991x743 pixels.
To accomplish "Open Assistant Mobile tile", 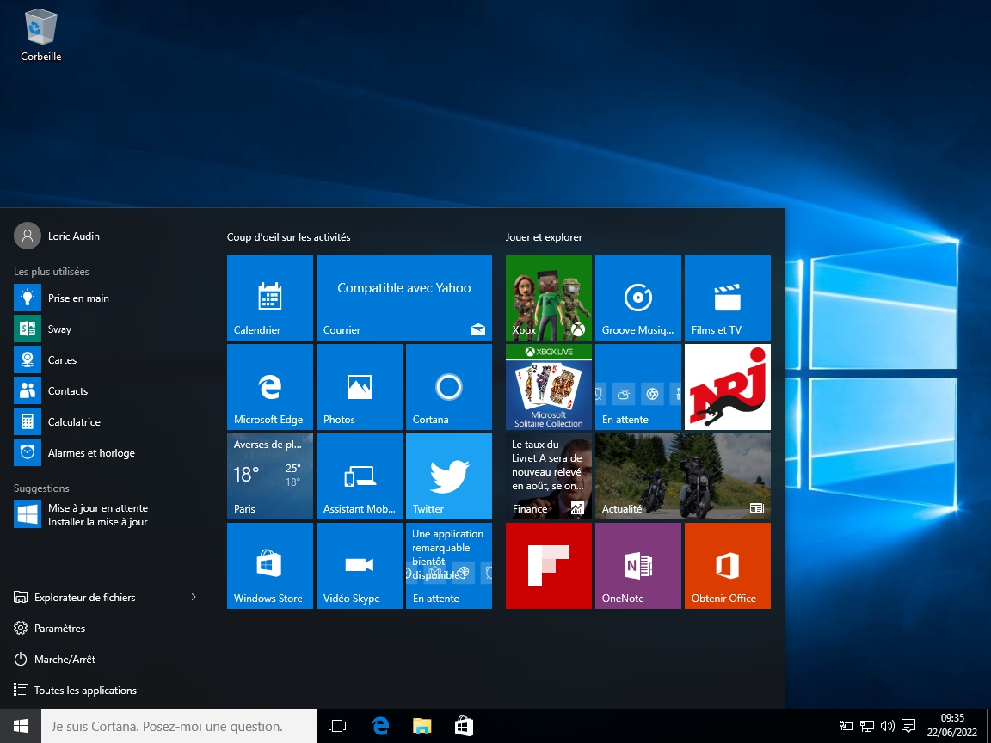I will click(359, 476).
